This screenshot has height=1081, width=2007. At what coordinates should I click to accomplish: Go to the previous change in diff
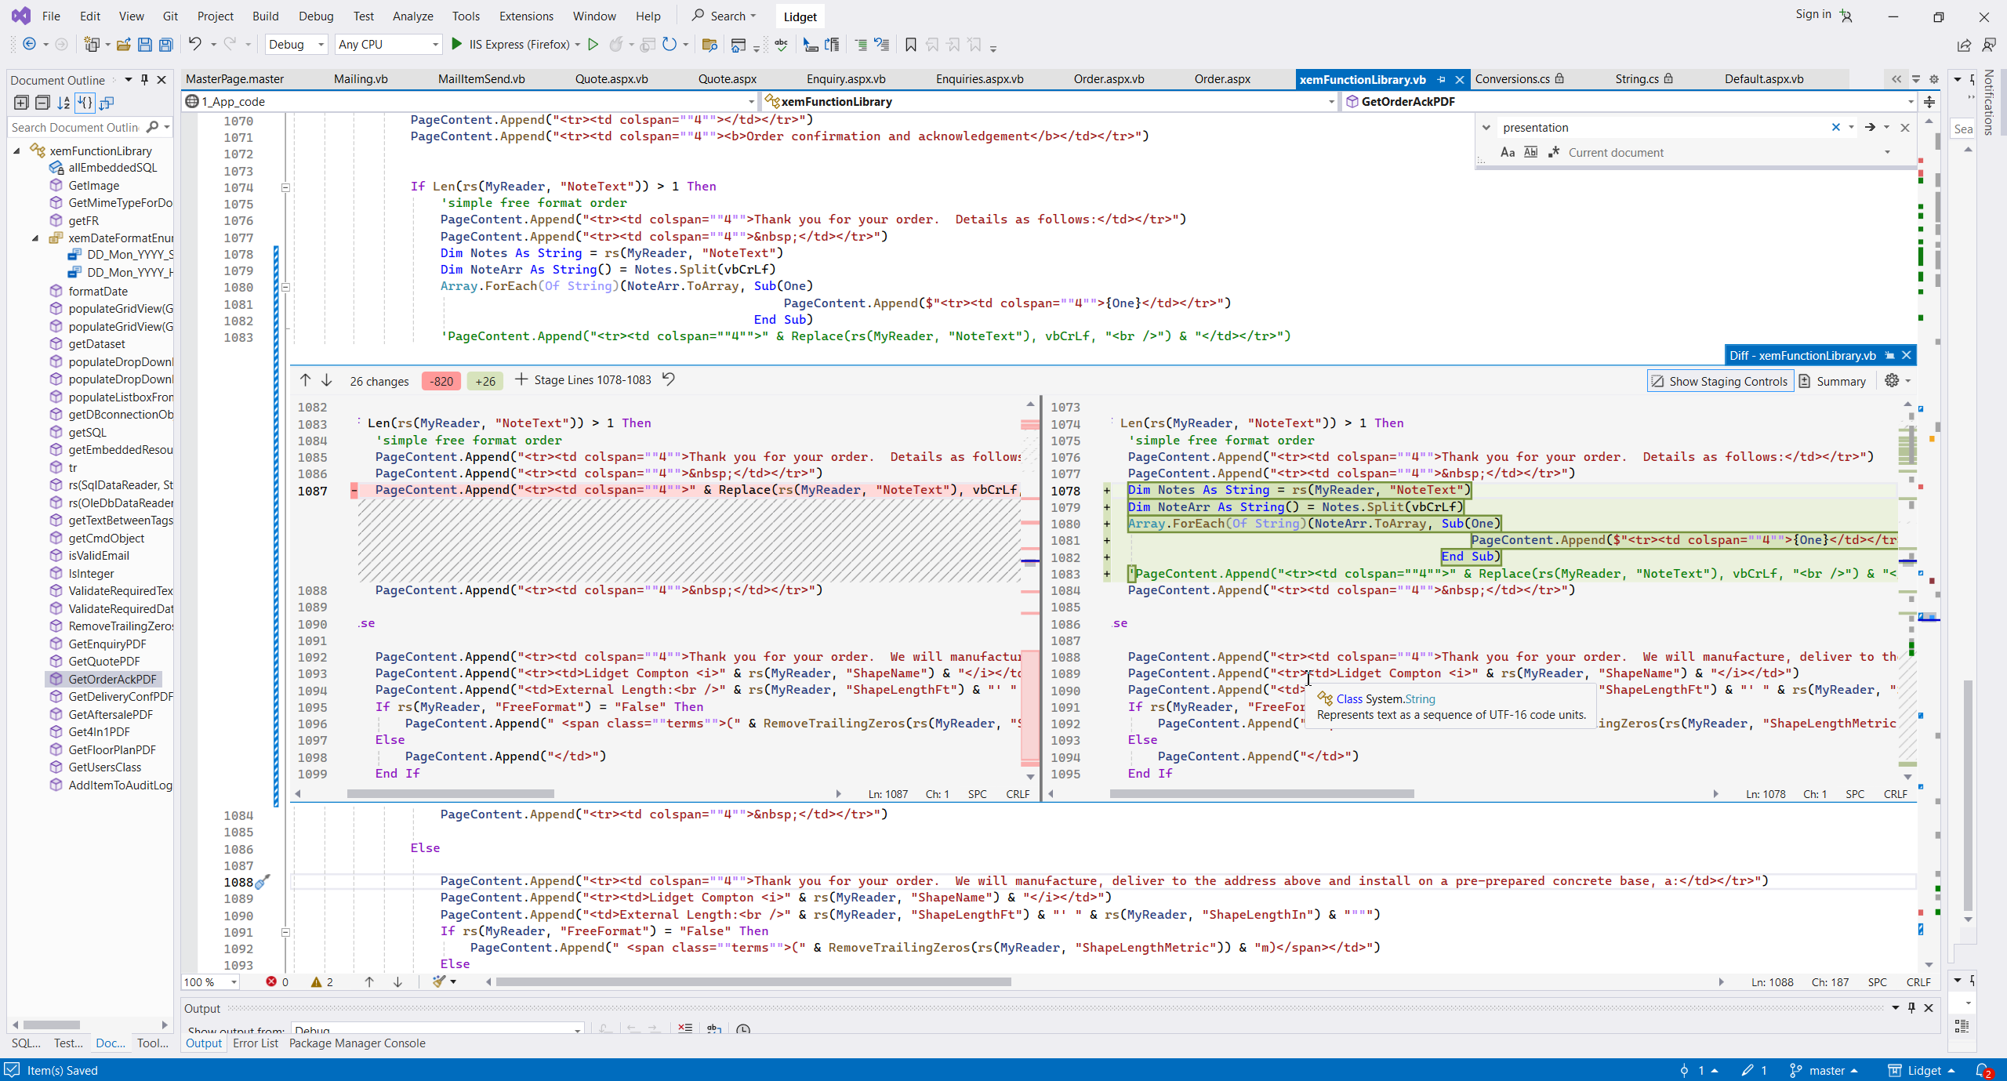click(x=305, y=380)
